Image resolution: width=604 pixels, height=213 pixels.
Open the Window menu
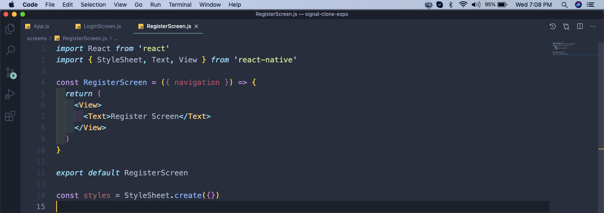(x=210, y=5)
